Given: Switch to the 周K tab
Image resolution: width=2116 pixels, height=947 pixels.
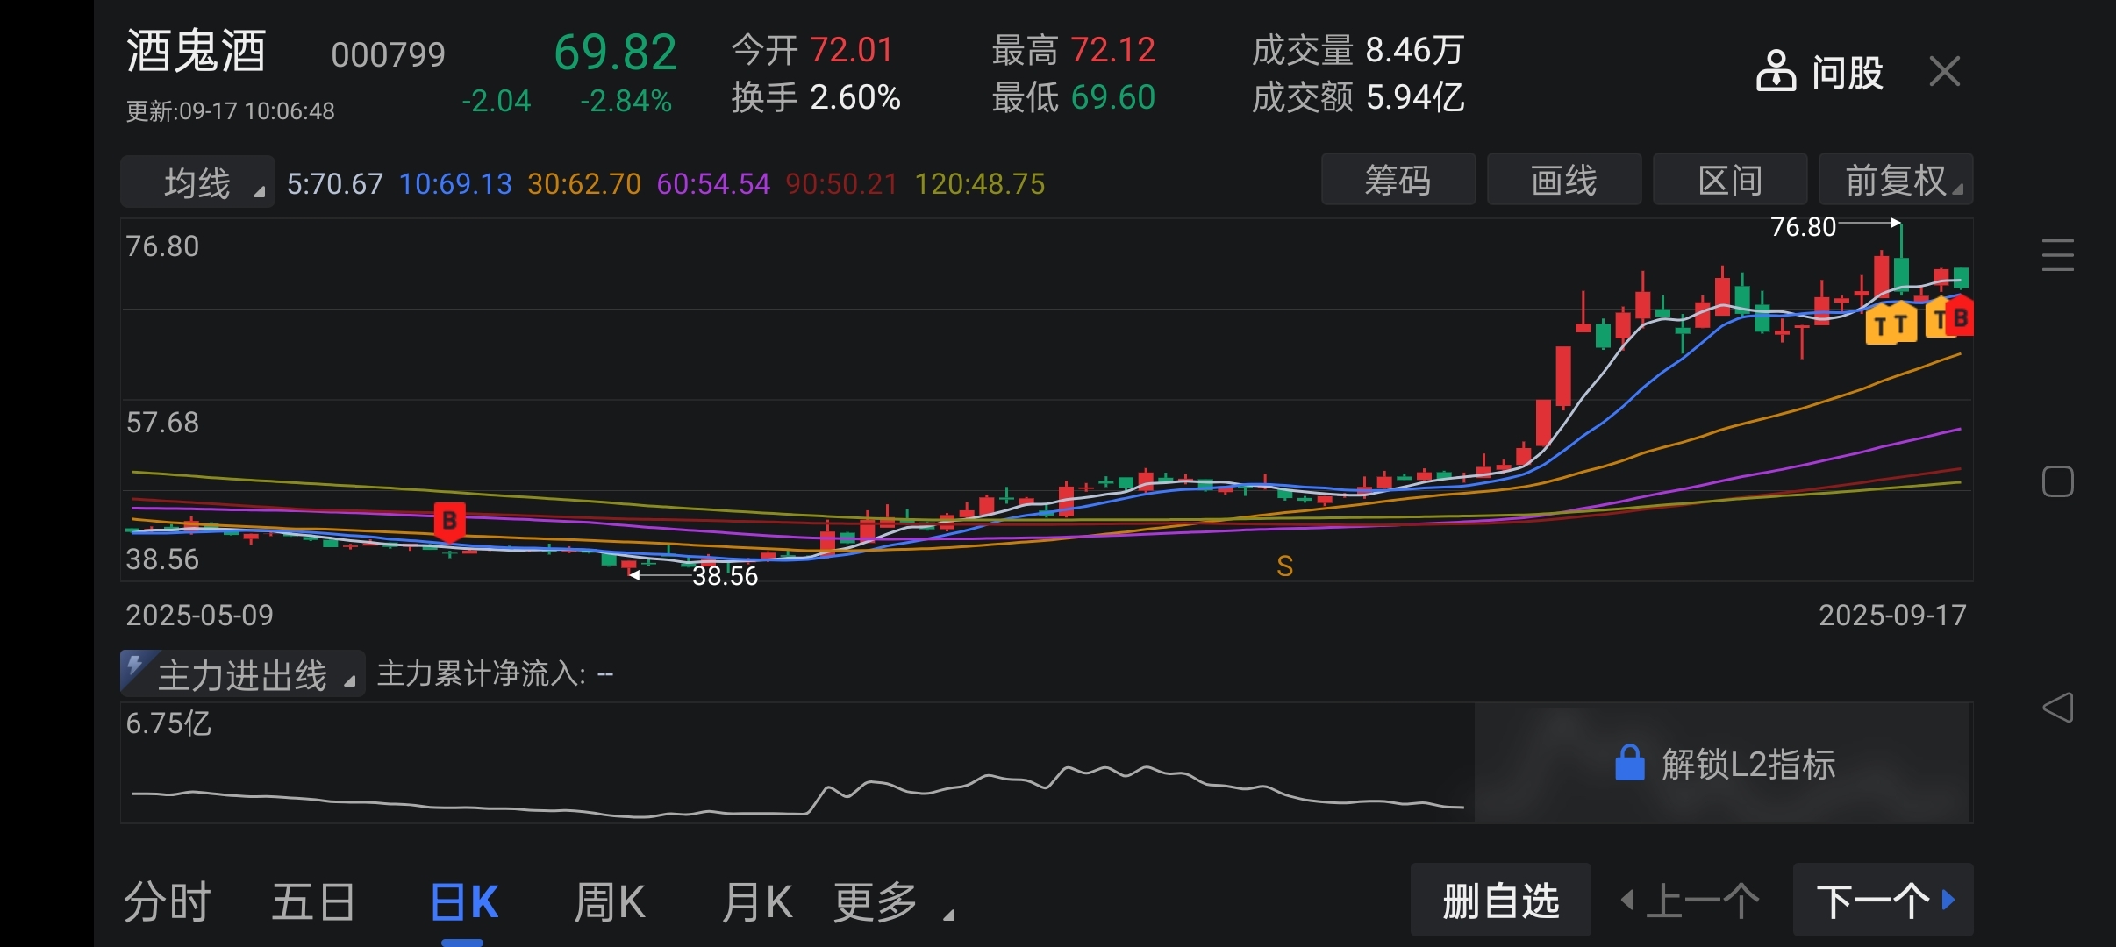Looking at the screenshot, I should tap(609, 901).
